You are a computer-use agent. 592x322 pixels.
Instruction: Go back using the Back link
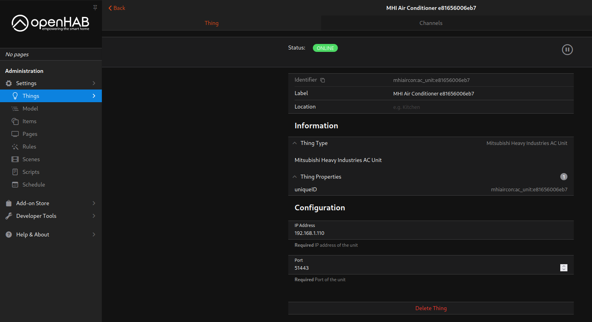[117, 8]
